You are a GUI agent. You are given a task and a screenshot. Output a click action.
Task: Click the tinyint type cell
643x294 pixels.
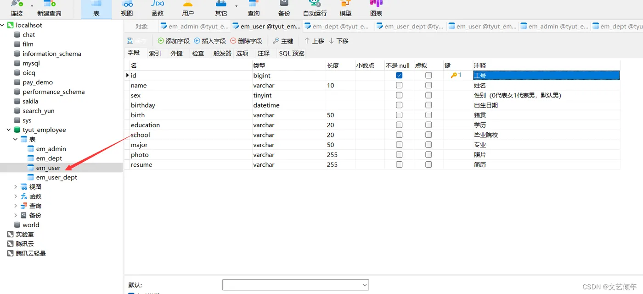pos(289,95)
